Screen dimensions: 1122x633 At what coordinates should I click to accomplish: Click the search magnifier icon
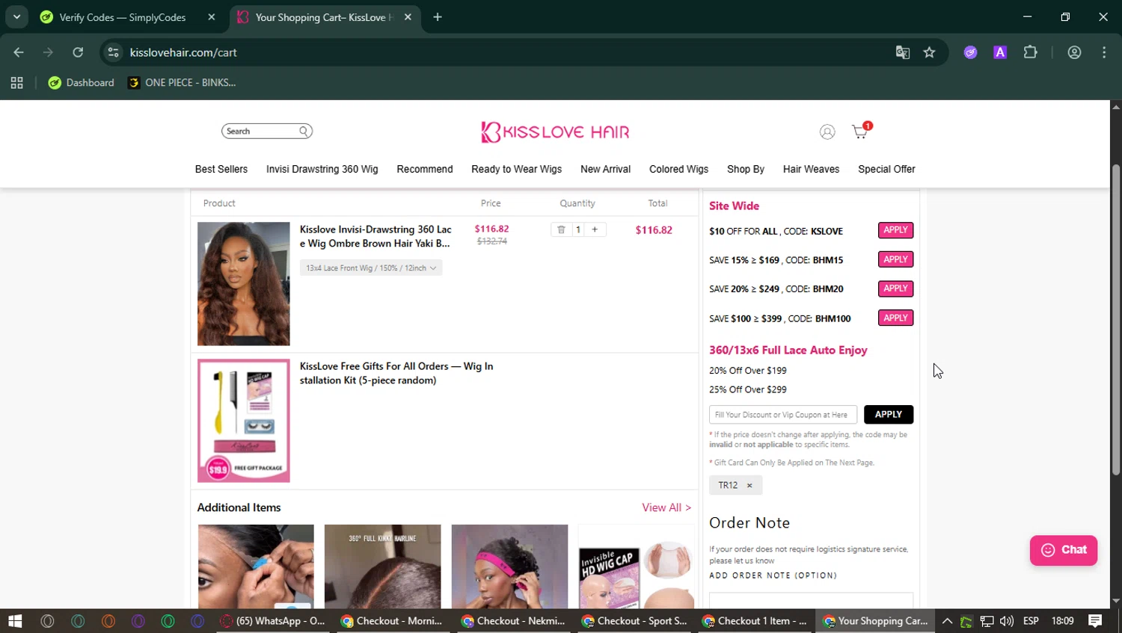pyautogui.click(x=304, y=131)
